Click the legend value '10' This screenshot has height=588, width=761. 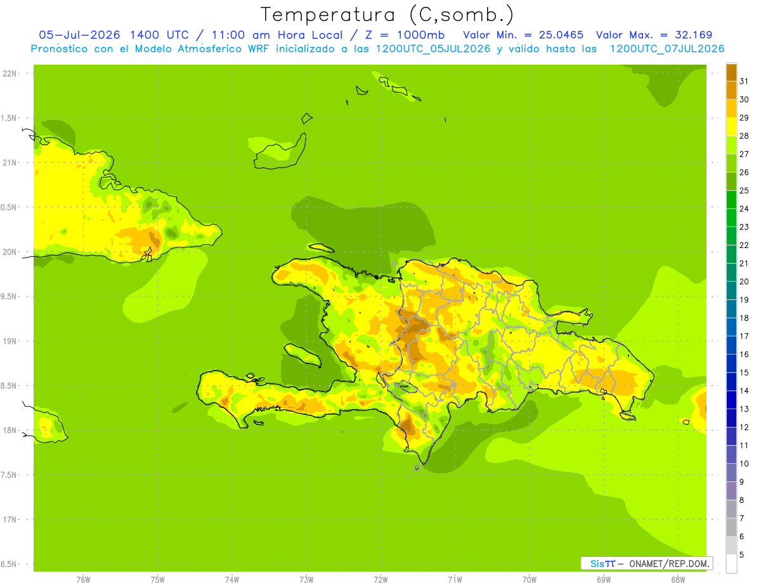(744, 464)
